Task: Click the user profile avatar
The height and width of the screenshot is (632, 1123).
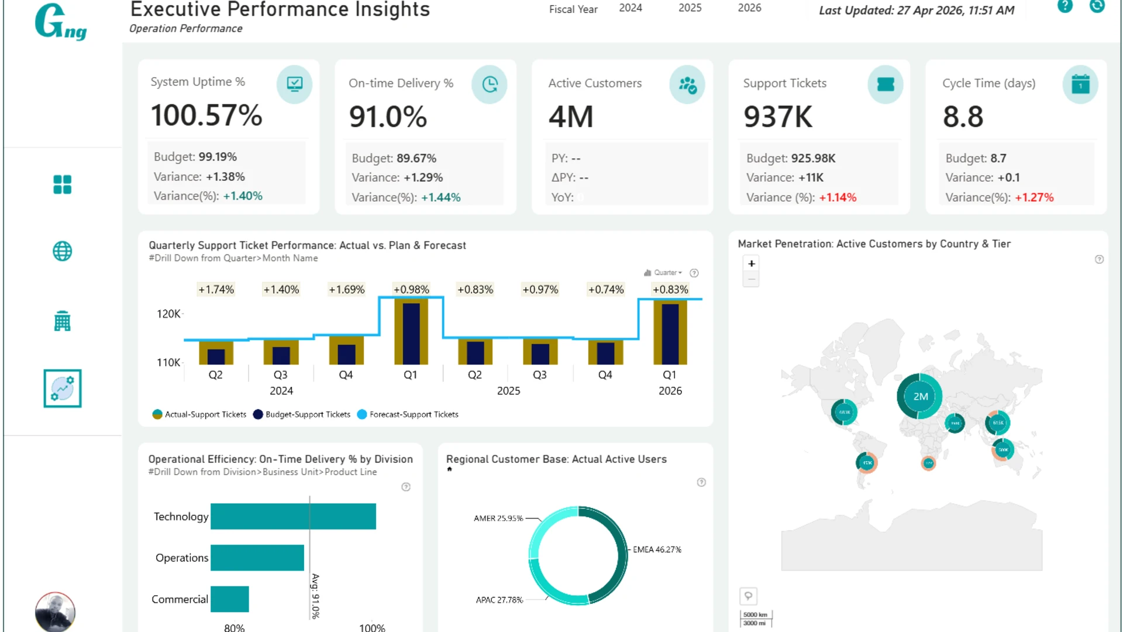Action: click(55, 612)
